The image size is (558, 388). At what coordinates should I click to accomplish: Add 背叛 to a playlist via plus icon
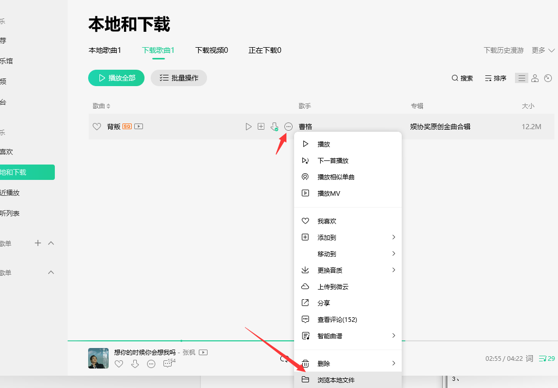pos(261,126)
